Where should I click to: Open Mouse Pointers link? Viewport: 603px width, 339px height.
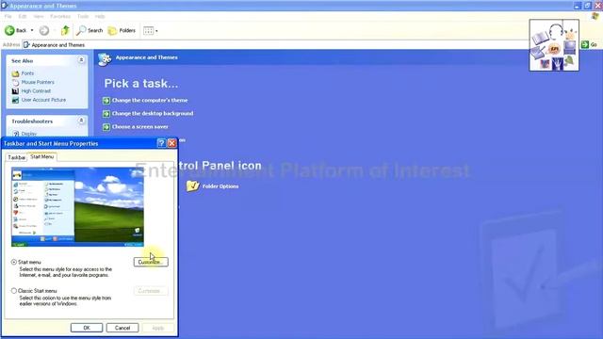coord(38,82)
